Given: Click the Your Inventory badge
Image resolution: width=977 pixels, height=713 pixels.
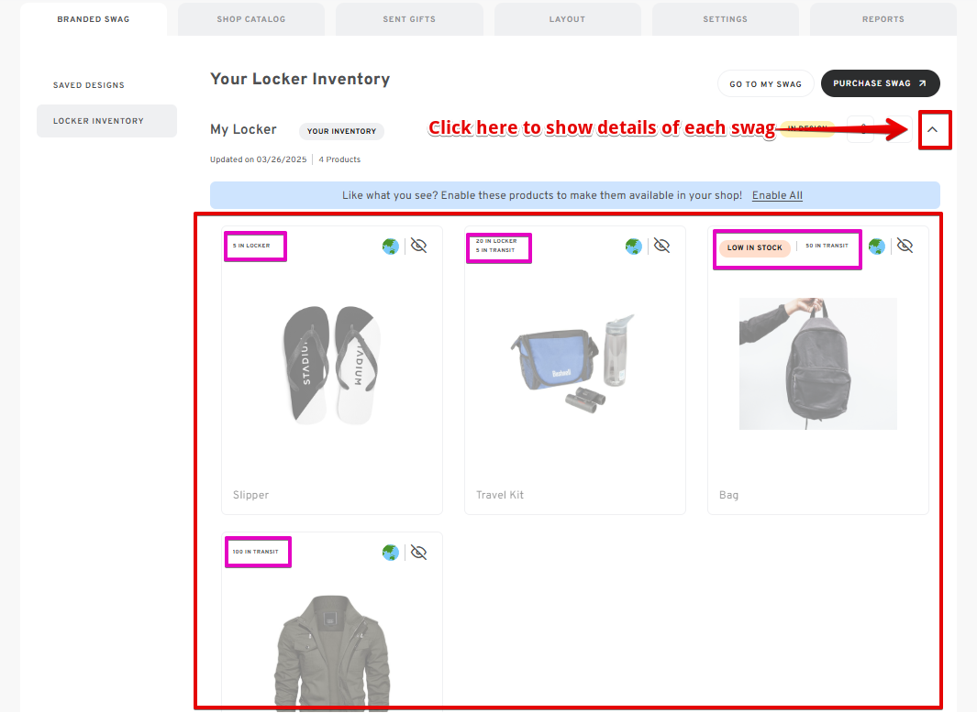Looking at the screenshot, I should click(x=341, y=131).
